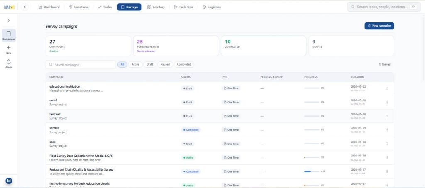Click One Time type of scds row
The image size is (425, 188).
pos(231,144)
